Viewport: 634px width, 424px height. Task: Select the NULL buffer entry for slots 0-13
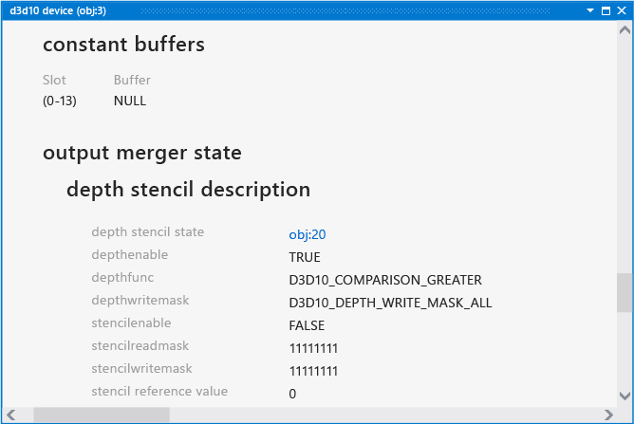[x=130, y=101]
